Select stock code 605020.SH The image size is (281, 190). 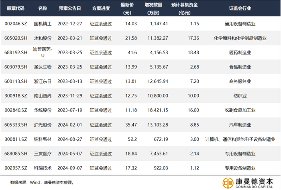pyautogui.click(x=16, y=38)
